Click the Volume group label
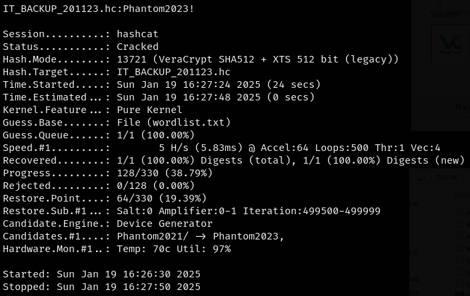This screenshot has width=470, height=296. [444, 14]
